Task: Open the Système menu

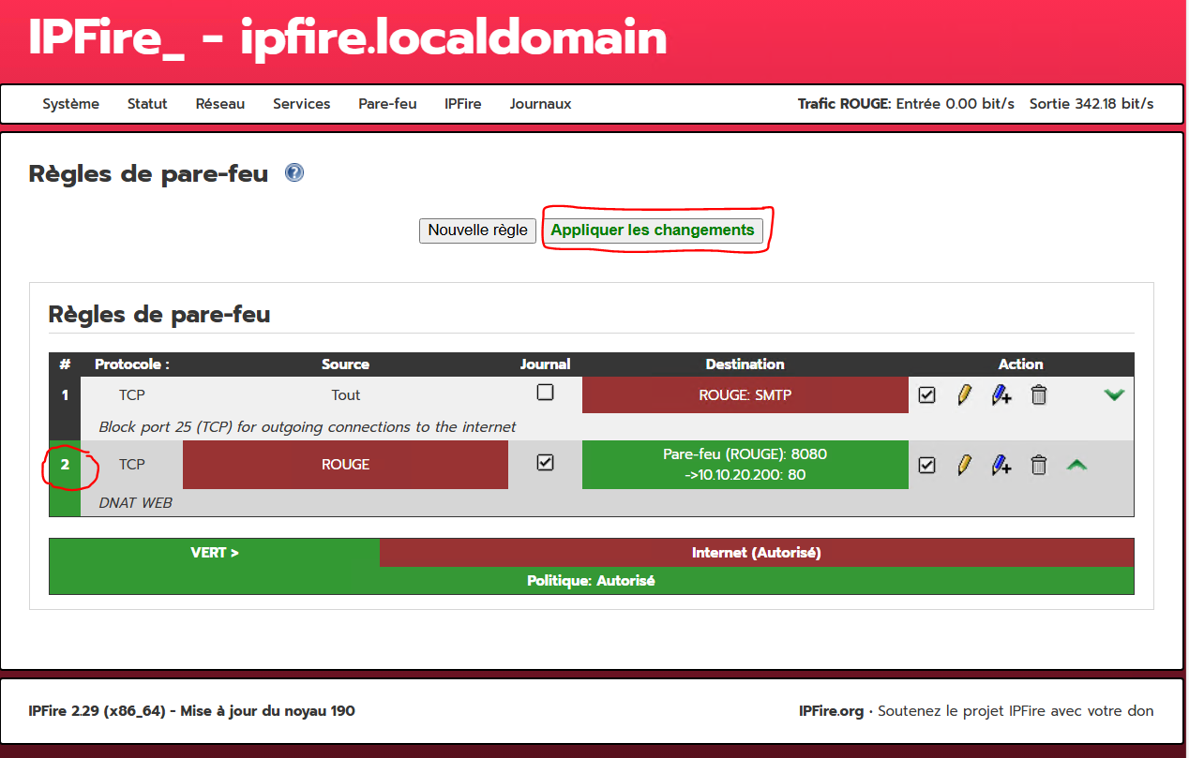Action: click(70, 104)
